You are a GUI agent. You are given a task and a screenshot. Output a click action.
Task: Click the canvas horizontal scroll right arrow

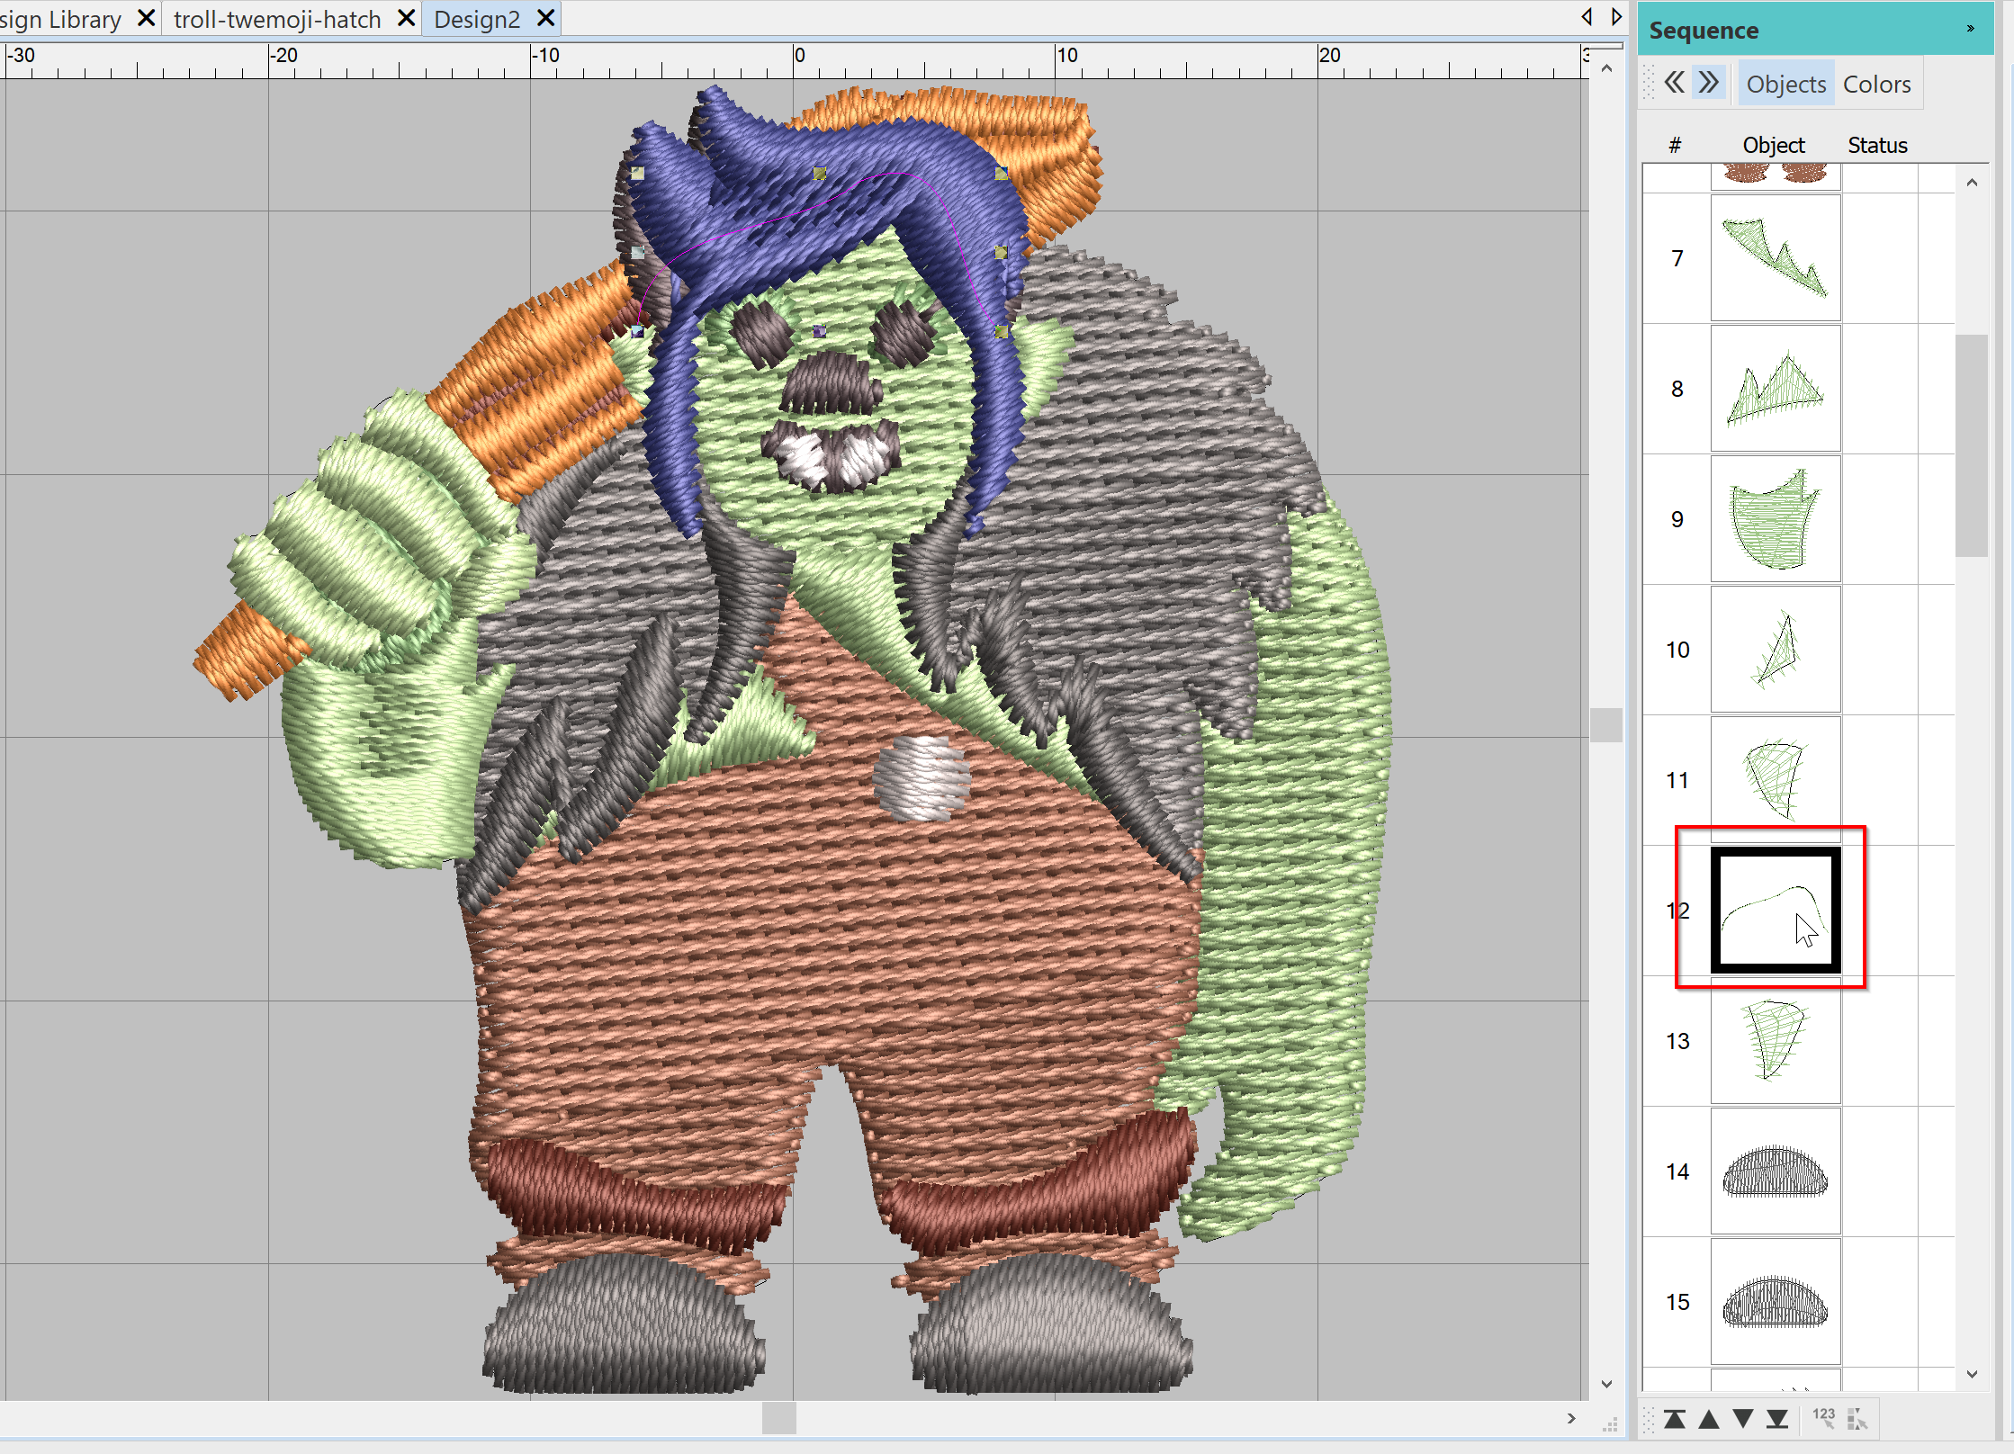(1571, 1418)
